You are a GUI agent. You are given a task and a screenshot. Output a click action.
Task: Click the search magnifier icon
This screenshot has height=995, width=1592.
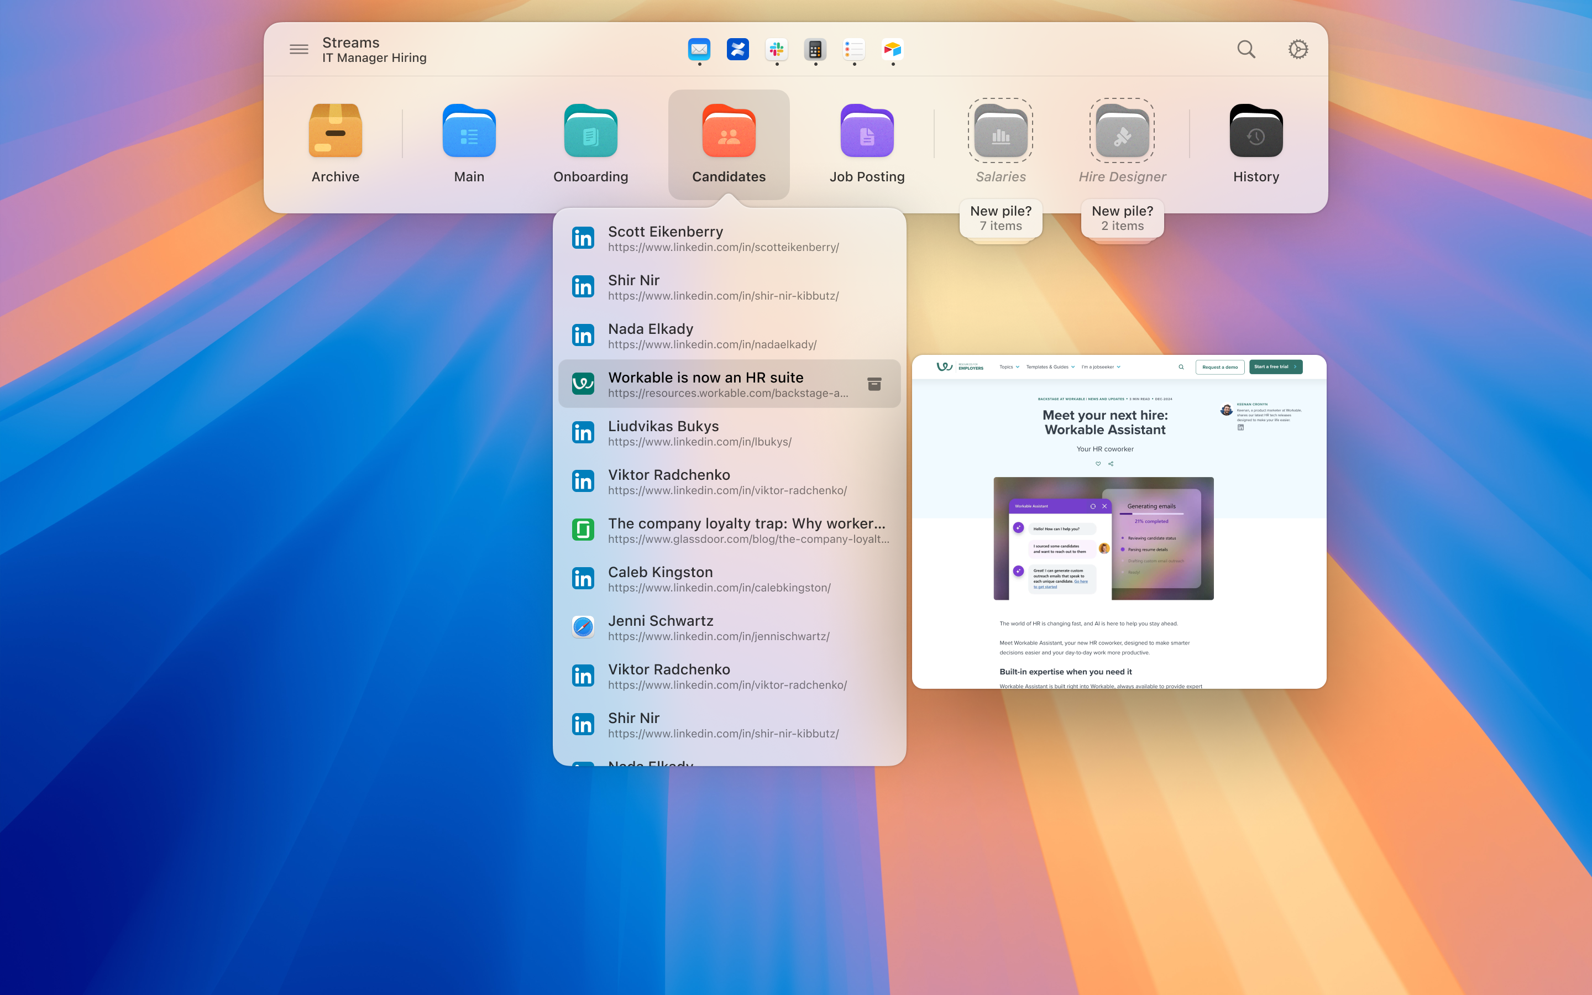click(x=1246, y=49)
